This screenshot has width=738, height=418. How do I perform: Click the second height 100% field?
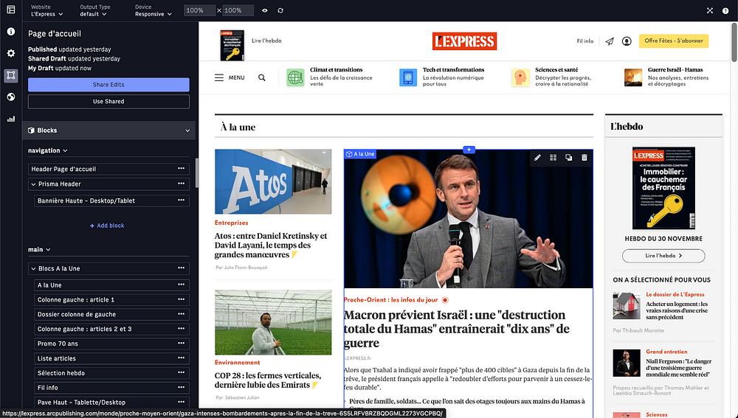(238, 10)
